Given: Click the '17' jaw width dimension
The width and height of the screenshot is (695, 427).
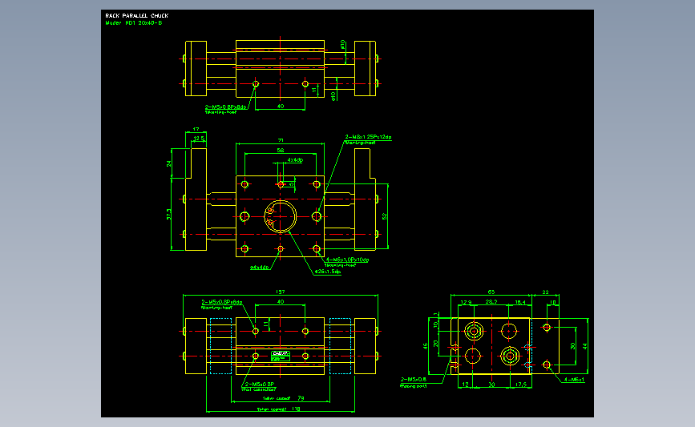Looking at the screenshot, I should [196, 130].
